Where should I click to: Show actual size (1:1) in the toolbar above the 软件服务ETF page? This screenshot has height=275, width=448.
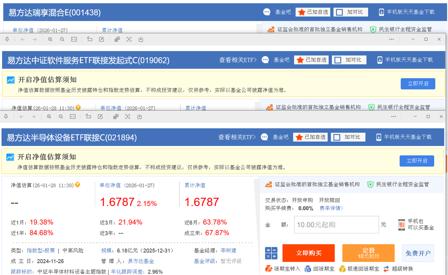(x=74, y=39)
